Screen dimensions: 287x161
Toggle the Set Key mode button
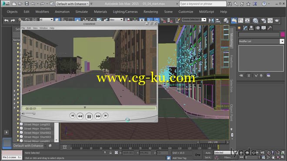pos(208,158)
